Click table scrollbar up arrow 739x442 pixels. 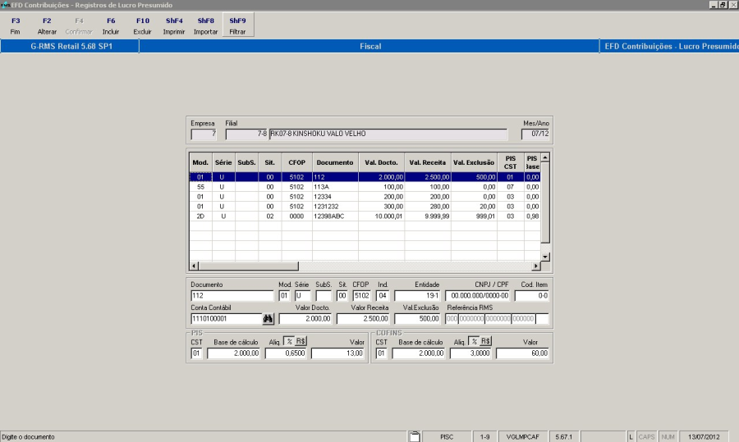coord(544,157)
